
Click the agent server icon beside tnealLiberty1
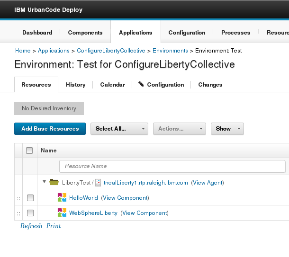tap(98, 182)
